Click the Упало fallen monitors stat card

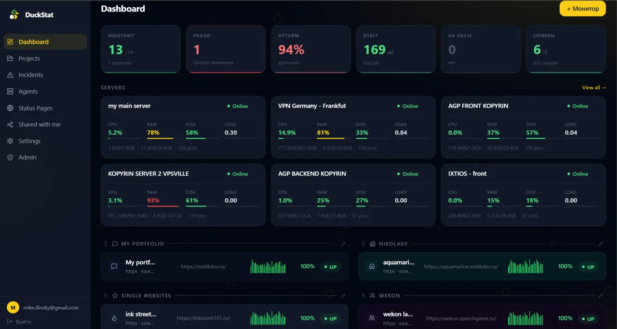(226, 49)
